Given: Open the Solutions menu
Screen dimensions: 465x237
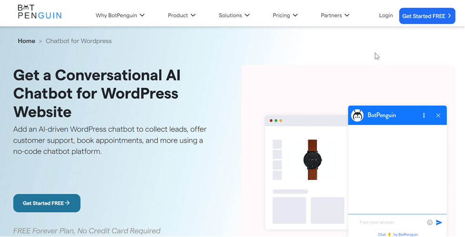Looking at the screenshot, I should [234, 15].
